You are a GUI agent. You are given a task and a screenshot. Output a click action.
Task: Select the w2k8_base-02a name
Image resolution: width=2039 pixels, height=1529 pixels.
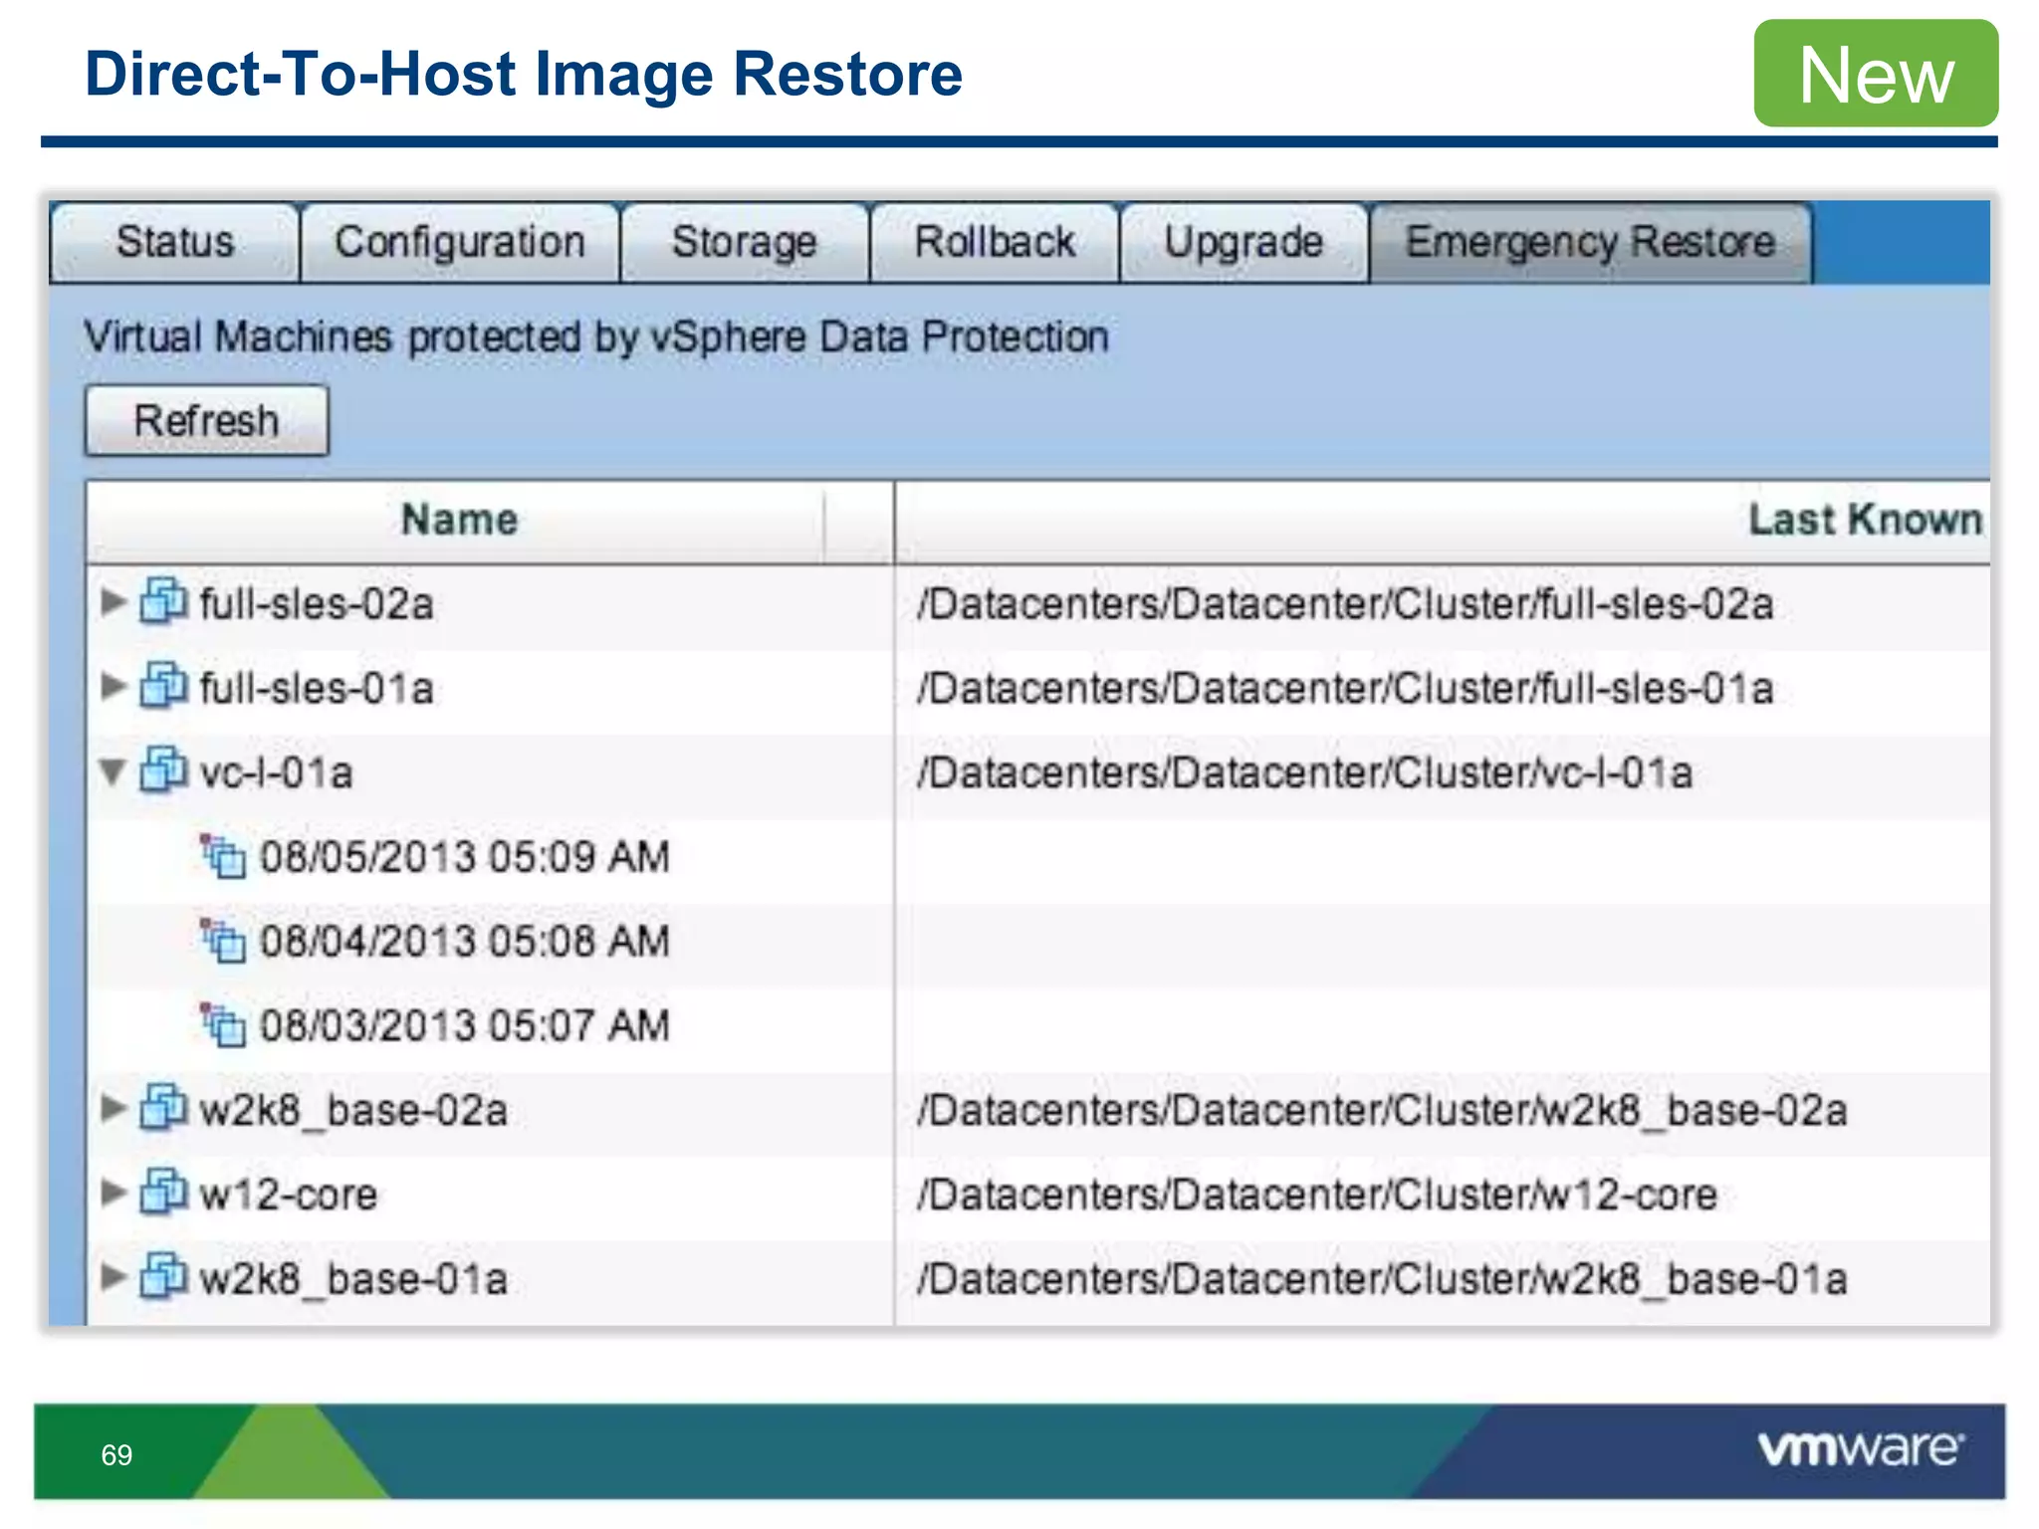click(x=353, y=1111)
